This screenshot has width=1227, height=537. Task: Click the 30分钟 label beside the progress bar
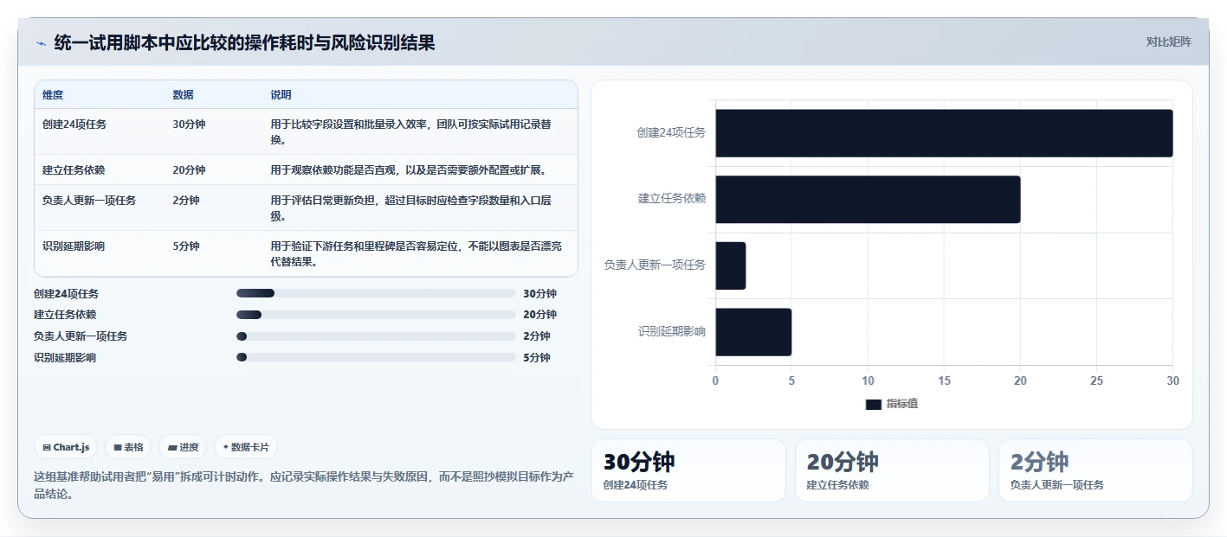click(539, 294)
